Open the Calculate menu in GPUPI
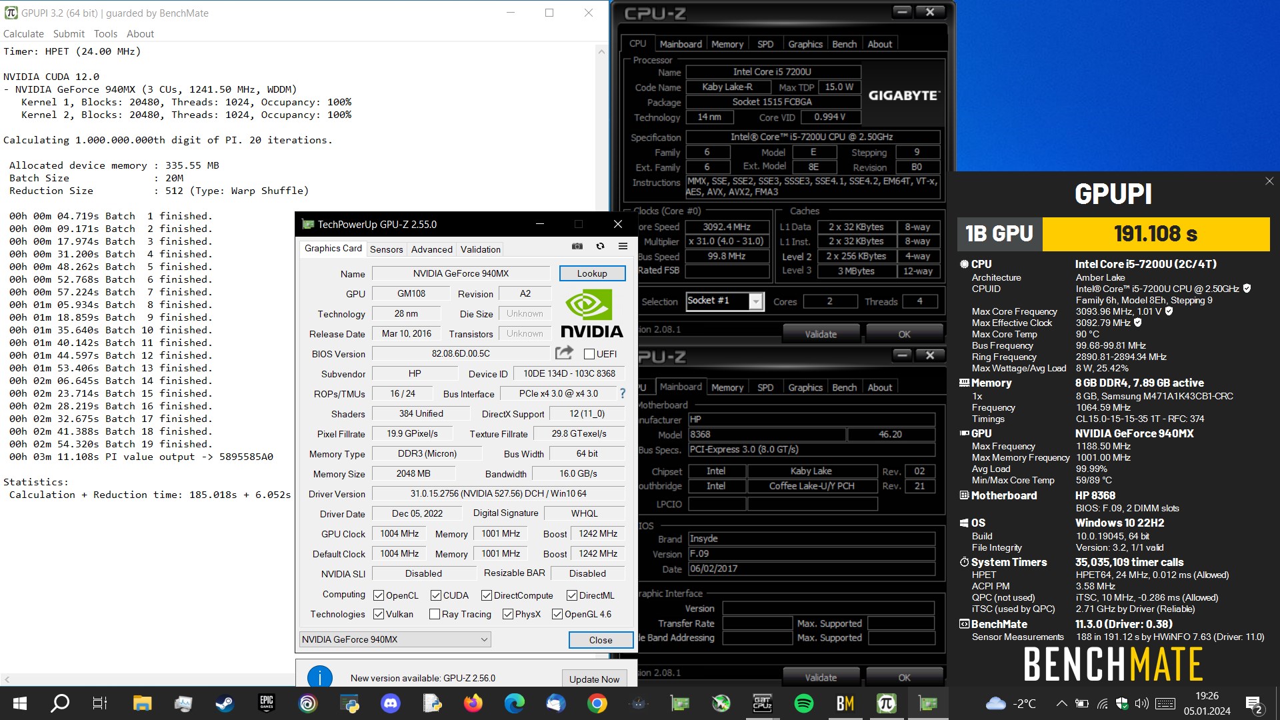The width and height of the screenshot is (1280, 720). click(x=23, y=33)
